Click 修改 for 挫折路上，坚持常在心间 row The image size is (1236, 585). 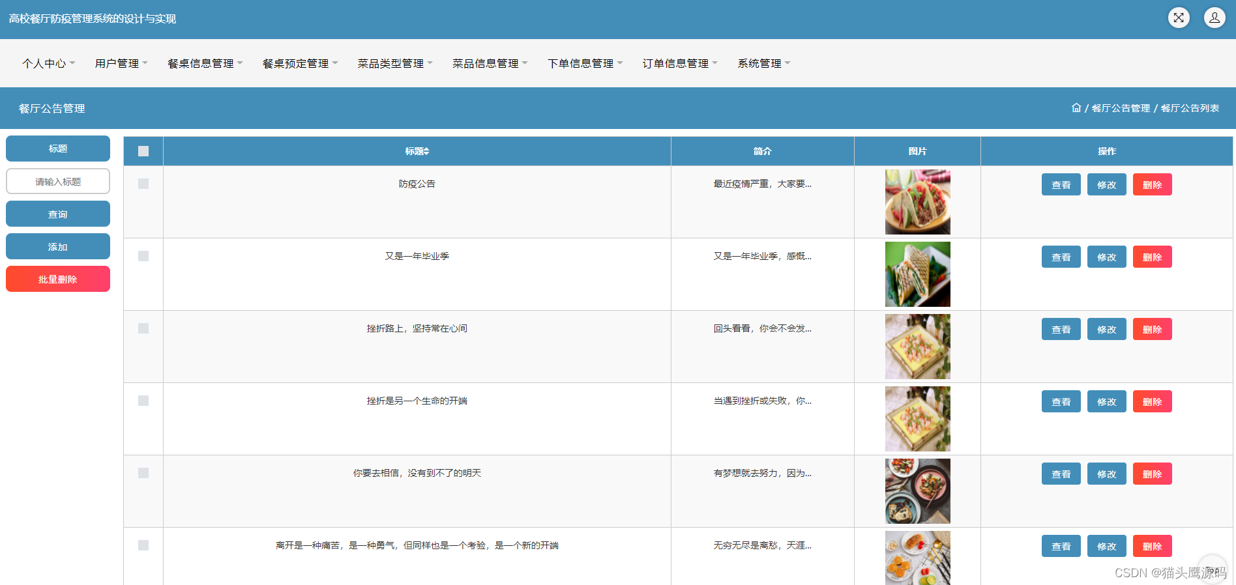(x=1107, y=329)
